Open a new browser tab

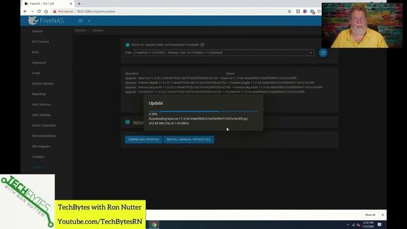point(79,4)
